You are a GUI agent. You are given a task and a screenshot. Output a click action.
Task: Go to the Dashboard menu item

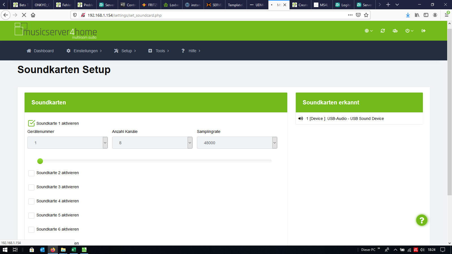[x=40, y=51]
